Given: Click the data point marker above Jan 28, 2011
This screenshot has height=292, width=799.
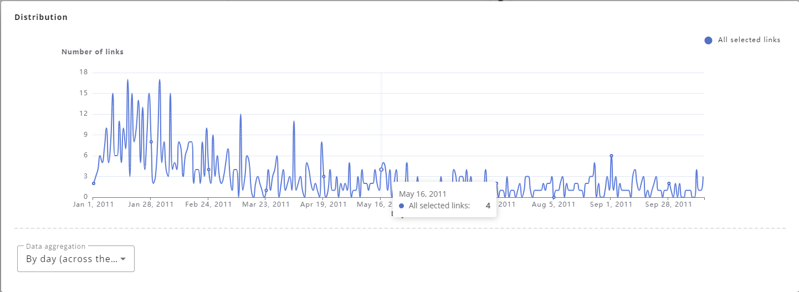Looking at the screenshot, I should (151, 142).
